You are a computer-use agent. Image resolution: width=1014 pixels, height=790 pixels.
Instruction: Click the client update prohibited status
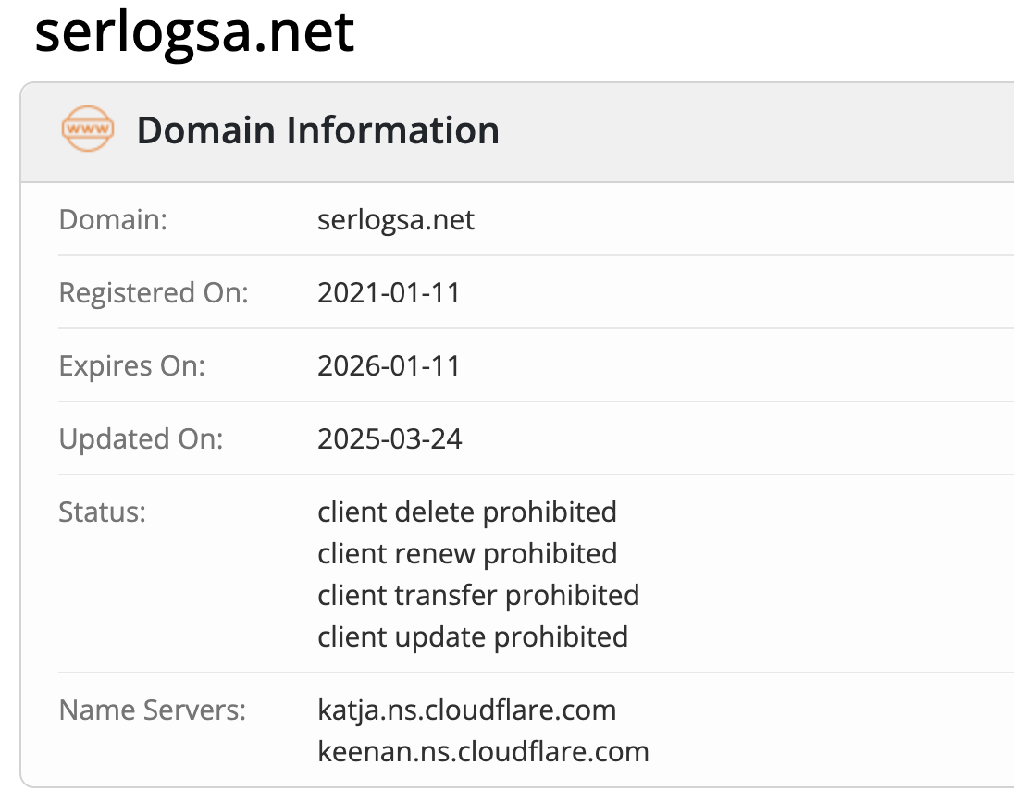coord(473,636)
